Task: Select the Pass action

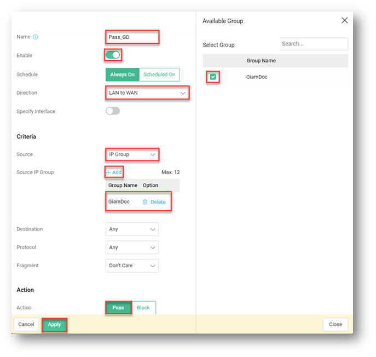Action: pyautogui.click(x=118, y=308)
